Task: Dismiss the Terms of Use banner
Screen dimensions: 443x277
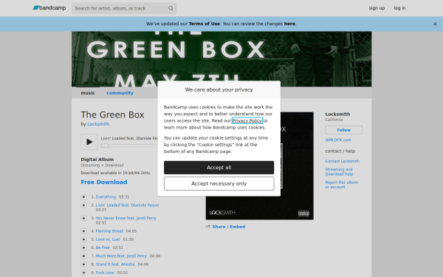Action: tap(435, 24)
